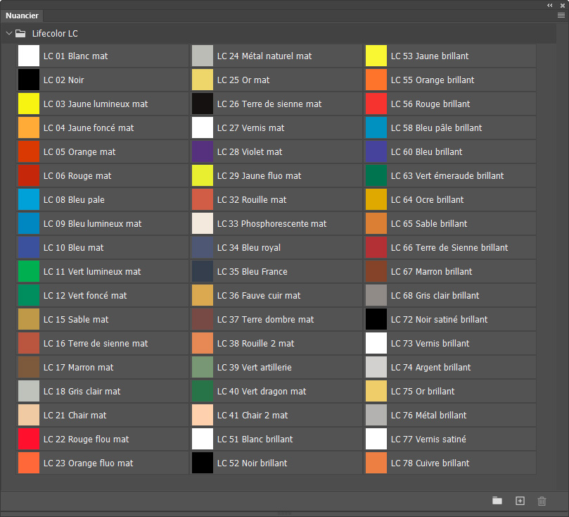Create a new swatch group folder
Viewport: 569px width, 517px height.
tap(497, 501)
